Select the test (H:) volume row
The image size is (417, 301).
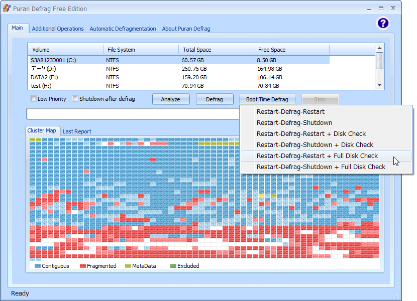tap(179, 86)
